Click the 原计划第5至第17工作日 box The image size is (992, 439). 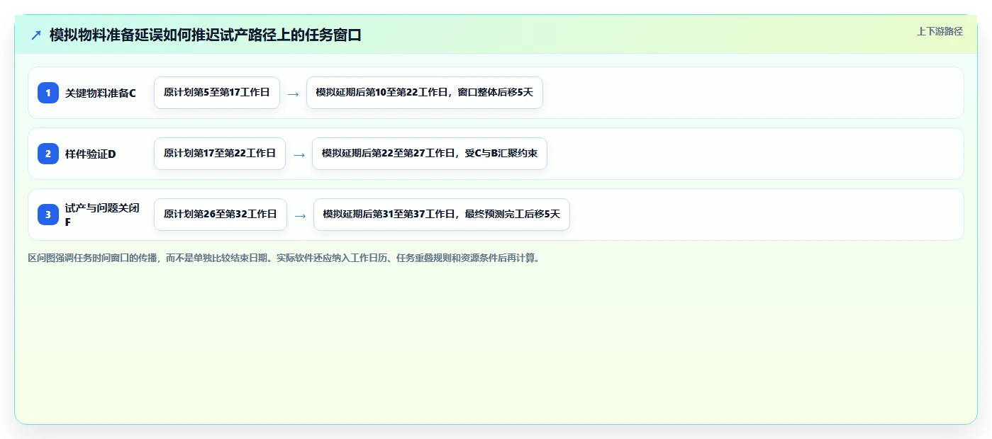pos(217,93)
